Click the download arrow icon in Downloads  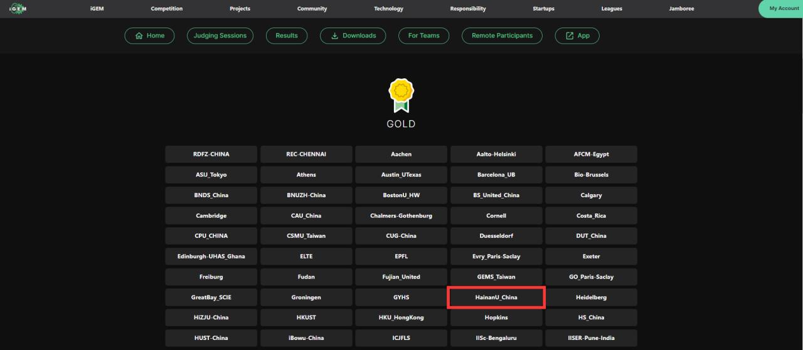coord(334,36)
